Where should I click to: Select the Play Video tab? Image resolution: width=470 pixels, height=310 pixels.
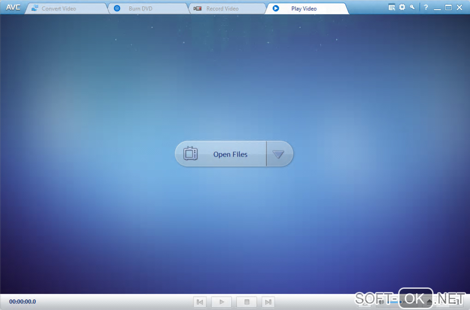pyautogui.click(x=307, y=8)
